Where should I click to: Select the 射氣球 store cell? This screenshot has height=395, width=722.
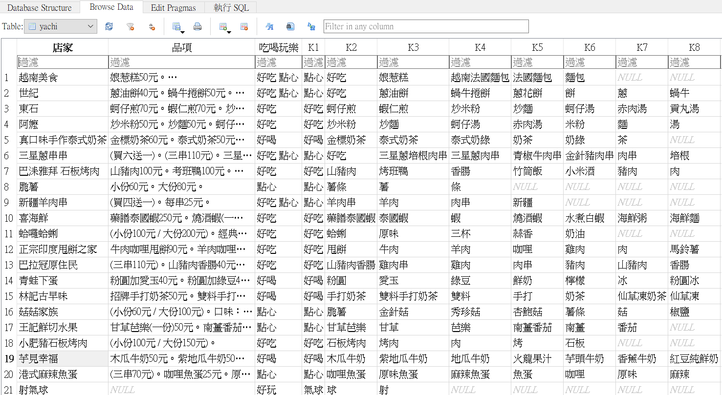63,389
